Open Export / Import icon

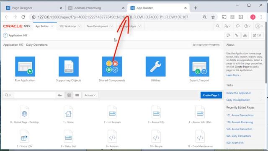pyautogui.click(x=199, y=66)
